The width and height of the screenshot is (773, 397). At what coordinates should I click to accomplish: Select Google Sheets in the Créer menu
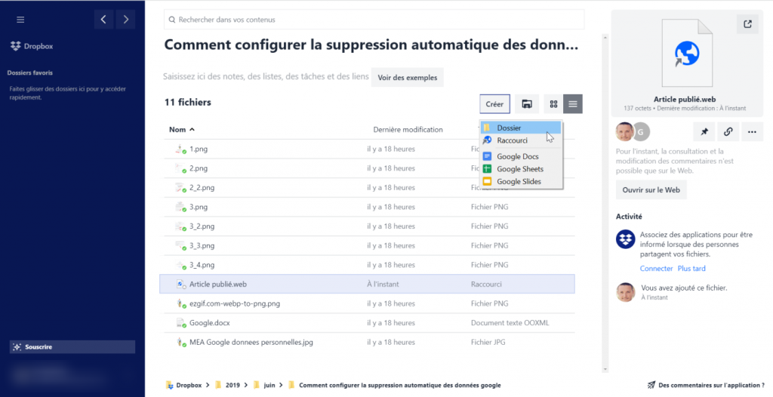click(519, 169)
